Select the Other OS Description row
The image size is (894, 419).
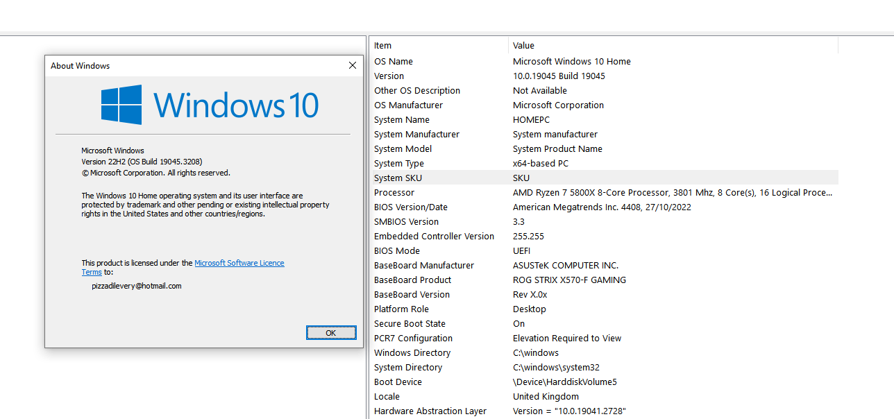click(x=604, y=91)
